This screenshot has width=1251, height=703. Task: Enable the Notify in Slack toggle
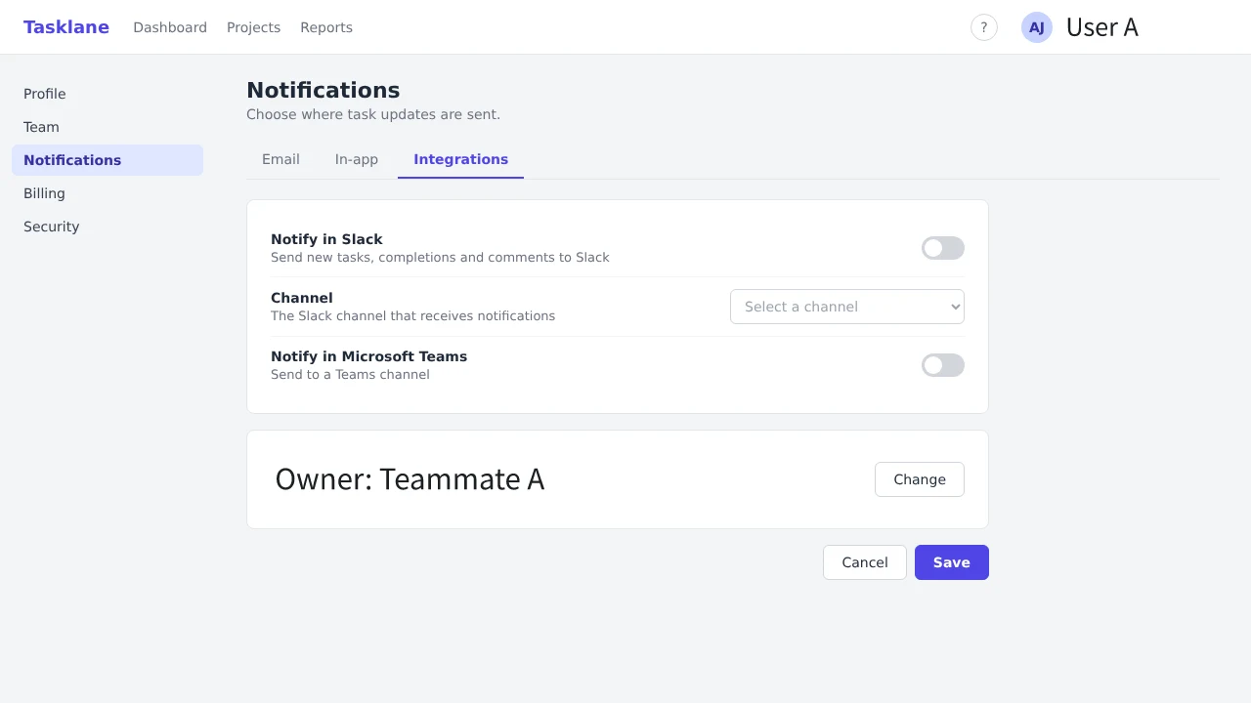click(x=943, y=248)
